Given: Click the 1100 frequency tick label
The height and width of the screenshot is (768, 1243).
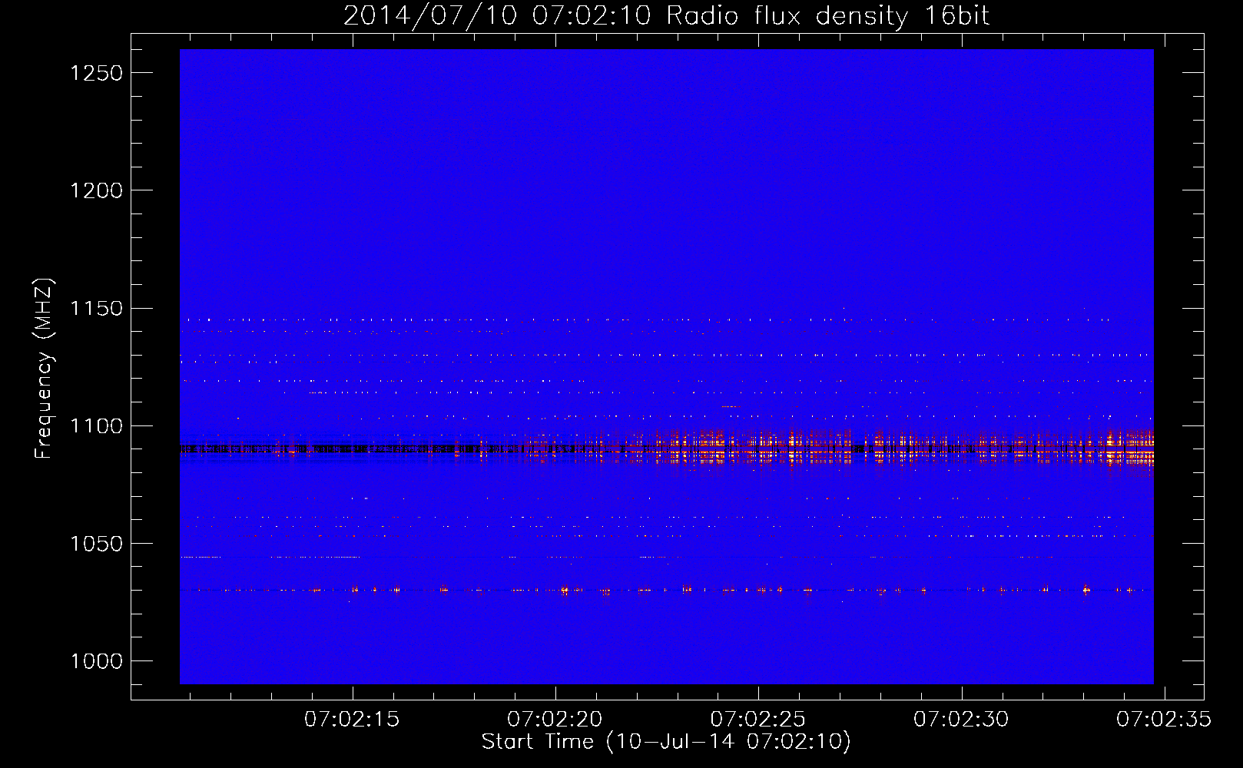Looking at the screenshot, I should [x=96, y=426].
